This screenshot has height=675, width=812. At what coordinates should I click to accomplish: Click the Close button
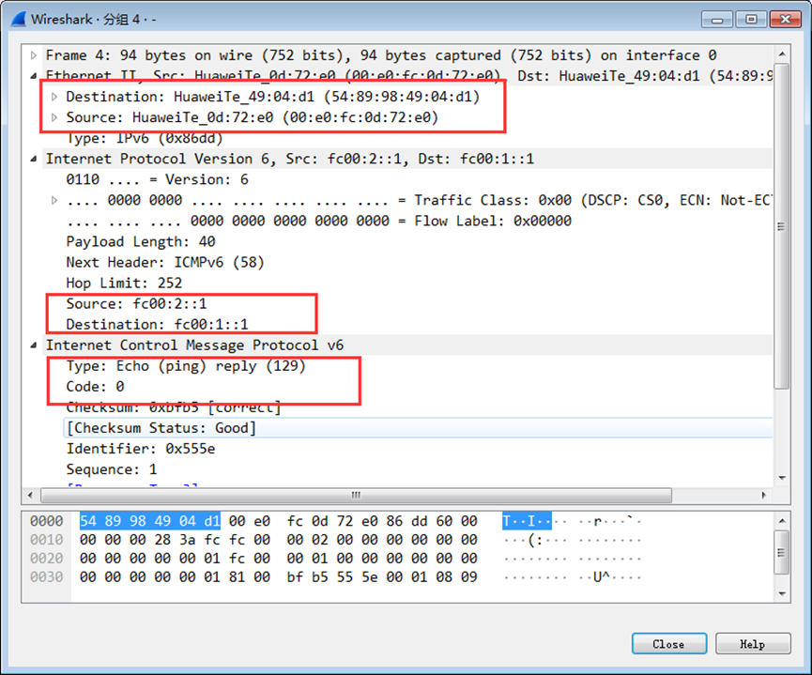coord(669,644)
